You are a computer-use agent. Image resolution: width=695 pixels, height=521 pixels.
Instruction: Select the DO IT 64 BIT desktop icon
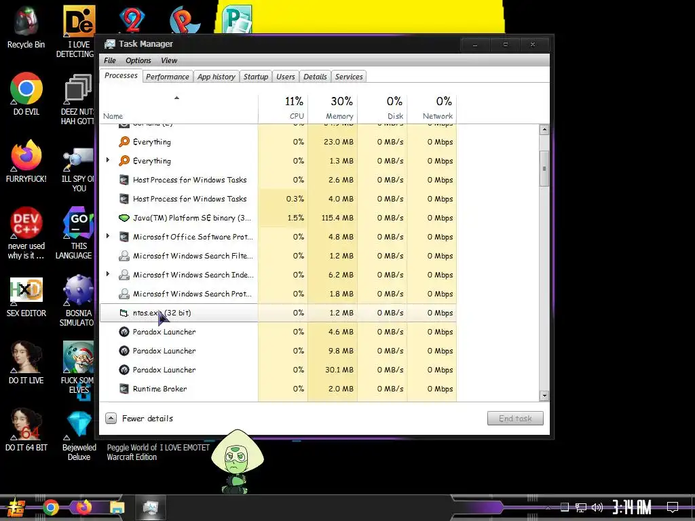(x=26, y=425)
